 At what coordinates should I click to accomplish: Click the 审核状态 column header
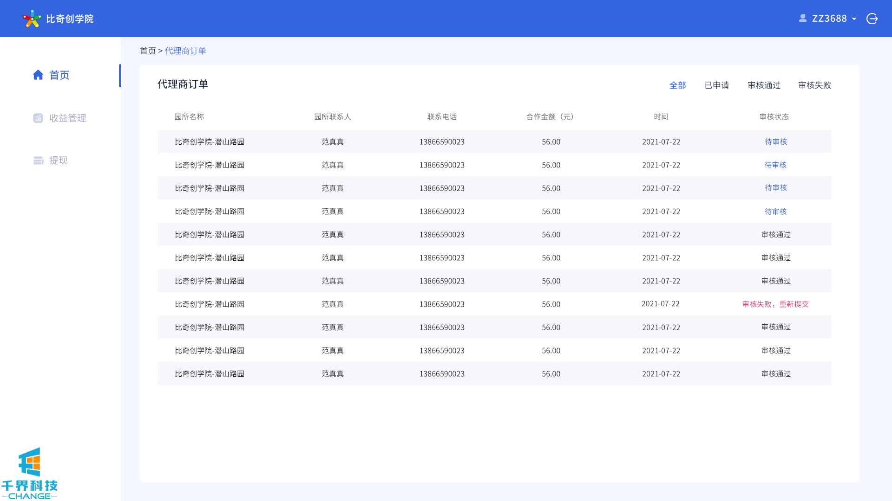click(x=774, y=117)
